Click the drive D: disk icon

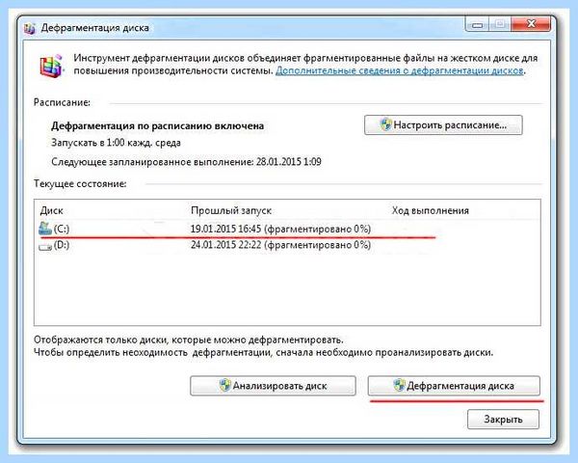(45, 247)
